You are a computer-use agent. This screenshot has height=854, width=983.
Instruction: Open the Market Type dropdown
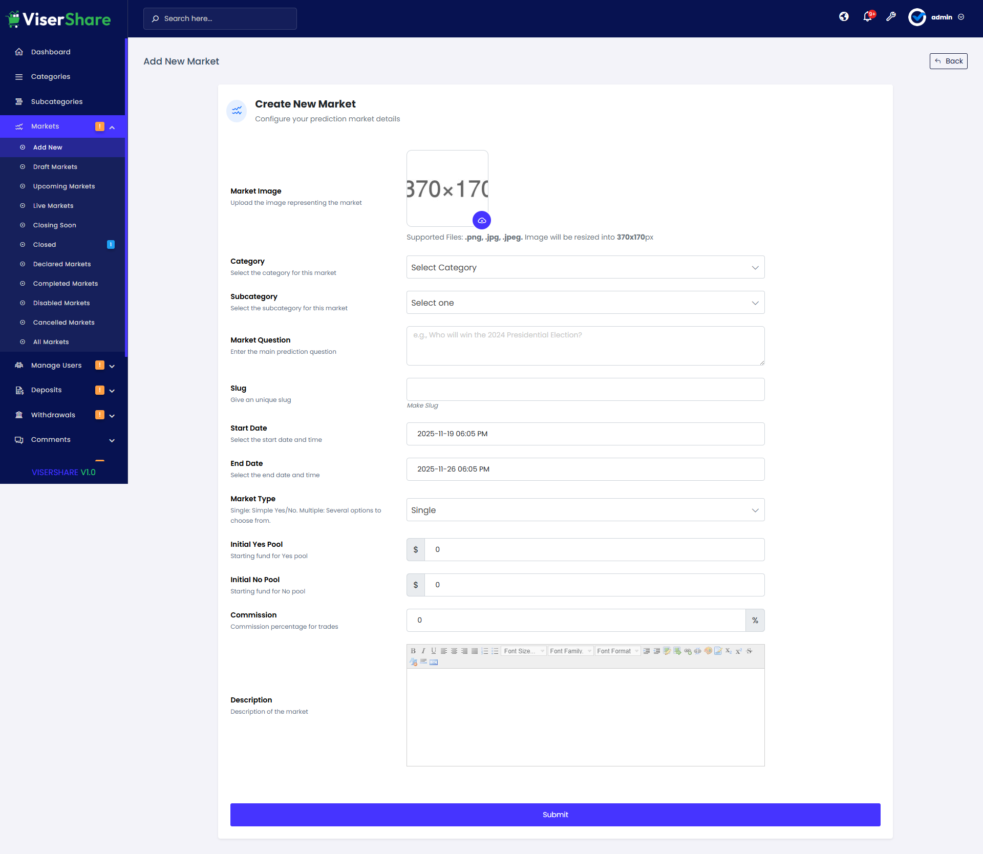pyautogui.click(x=585, y=510)
